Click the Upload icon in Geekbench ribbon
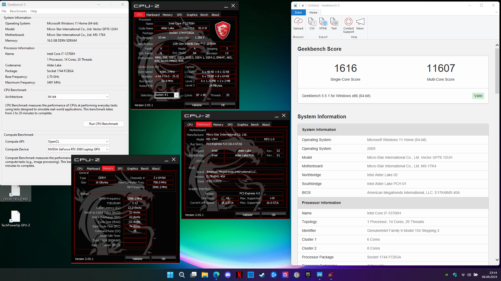The image size is (501, 281). (x=298, y=24)
